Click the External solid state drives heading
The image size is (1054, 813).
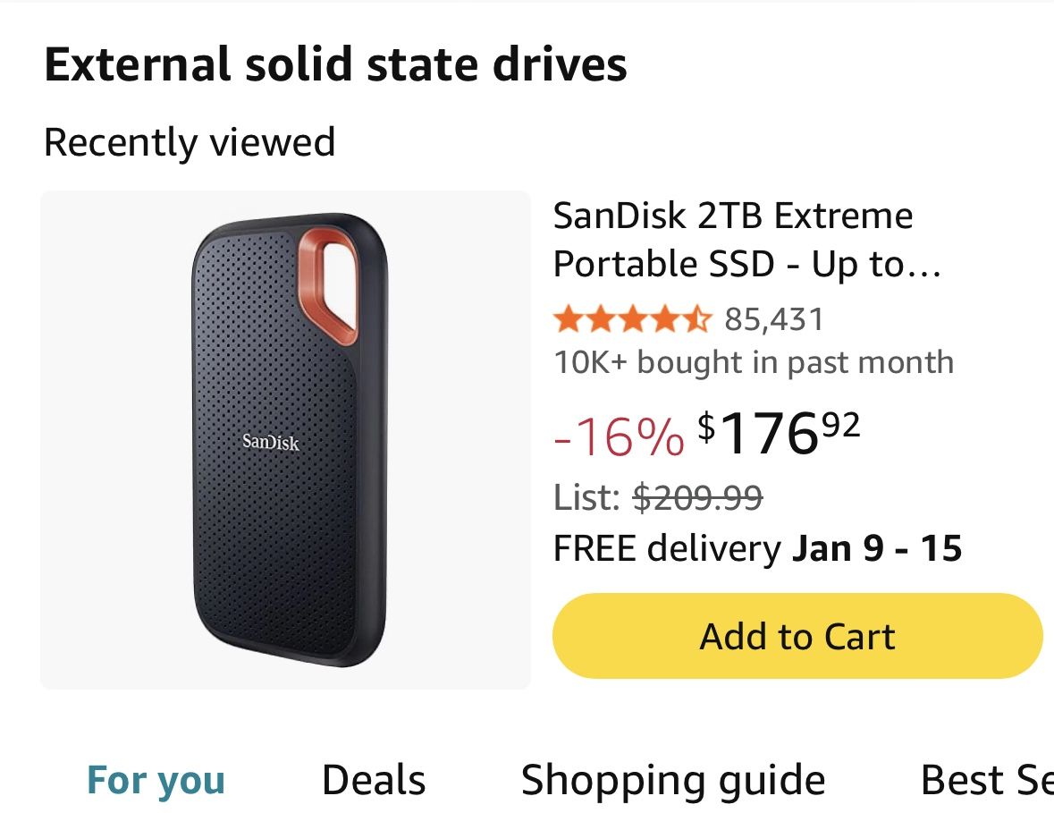pyautogui.click(x=335, y=63)
